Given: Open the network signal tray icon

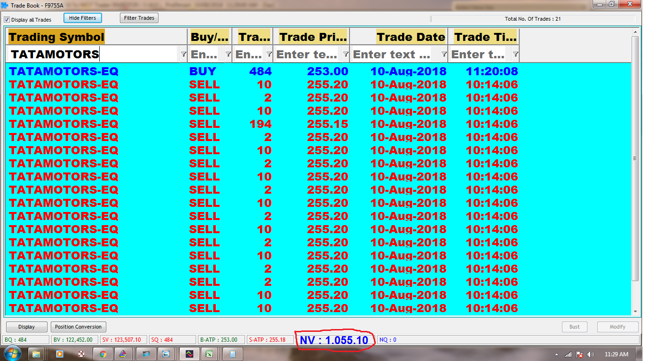Looking at the screenshot, I should 569,354.
